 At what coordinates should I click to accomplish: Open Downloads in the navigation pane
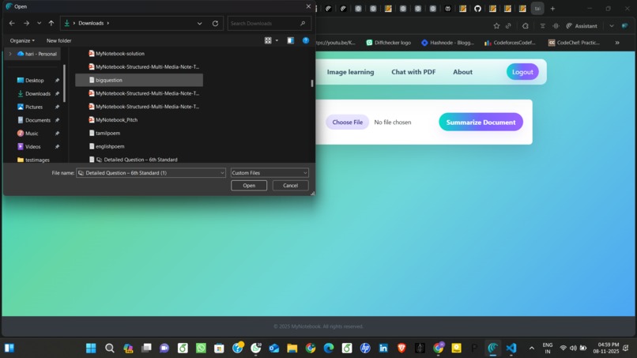point(37,93)
